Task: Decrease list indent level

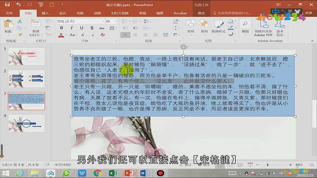Action: point(125,28)
